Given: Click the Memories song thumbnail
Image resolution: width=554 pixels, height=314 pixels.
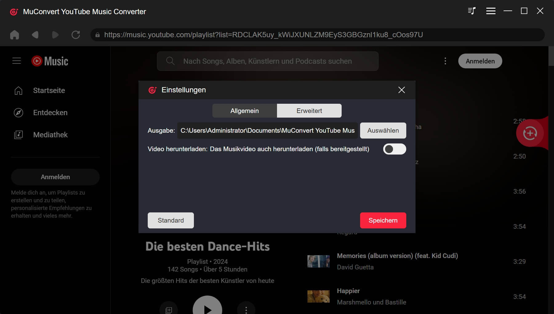Looking at the screenshot, I should tap(319, 261).
